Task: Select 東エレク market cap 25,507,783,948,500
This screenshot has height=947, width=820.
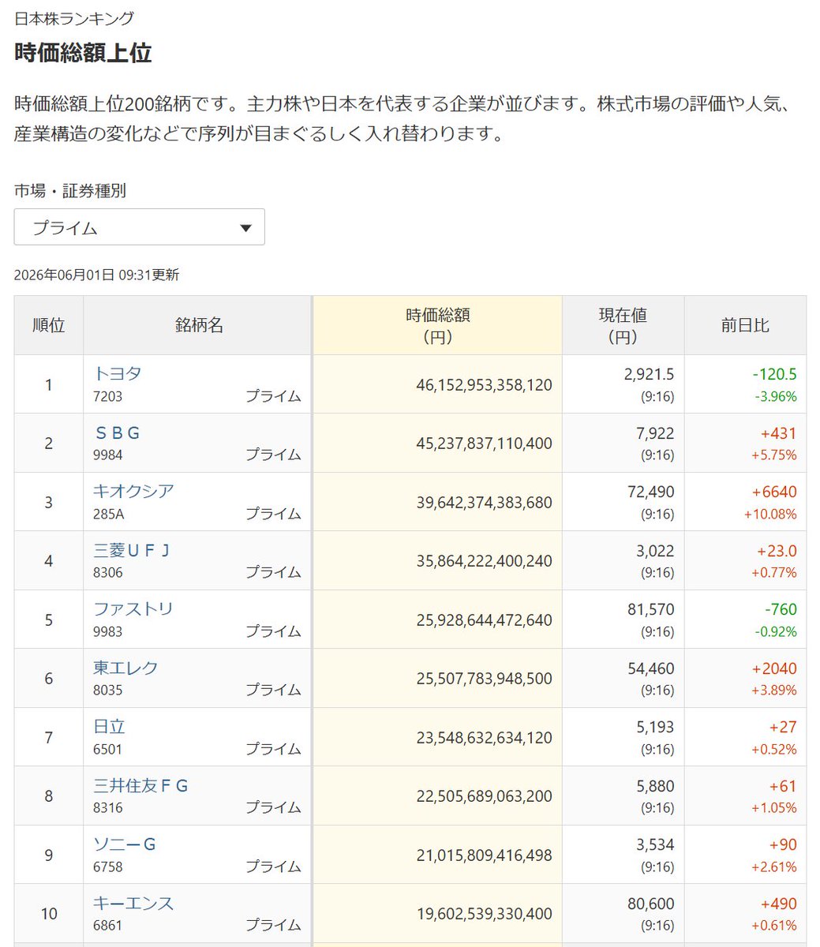Action: click(484, 679)
